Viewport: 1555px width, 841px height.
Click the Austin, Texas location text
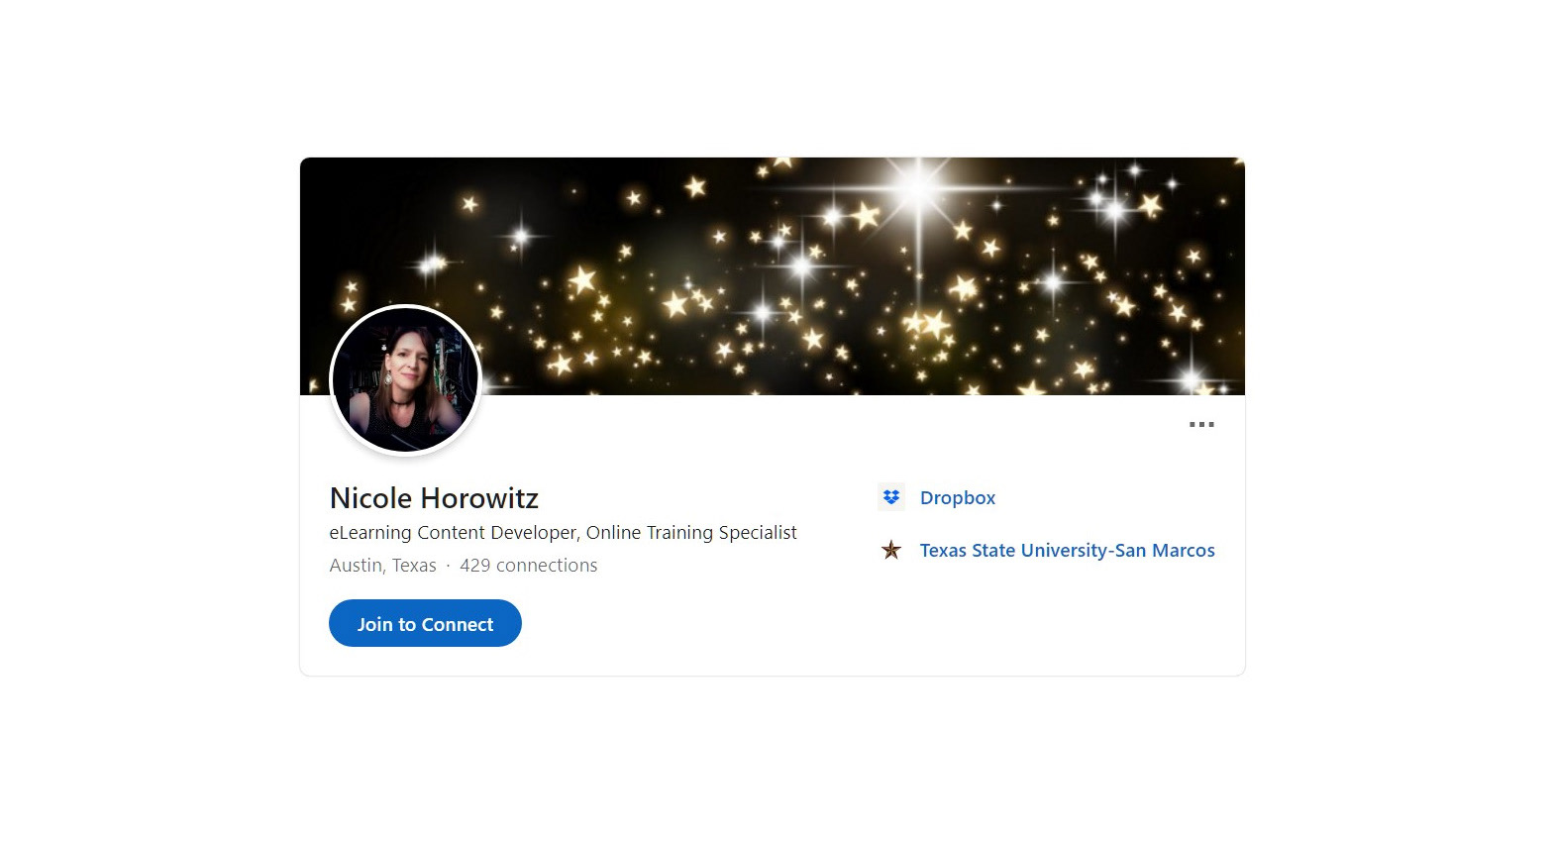coord(382,566)
